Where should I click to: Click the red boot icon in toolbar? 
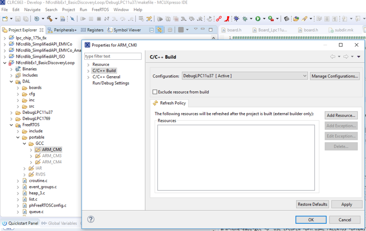(x=227, y=19)
